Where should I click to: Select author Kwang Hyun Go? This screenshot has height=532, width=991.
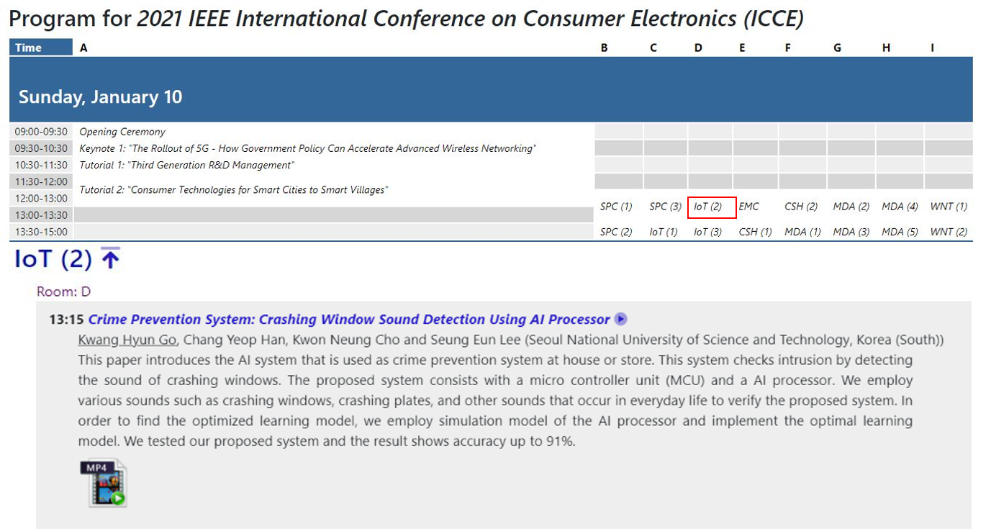coord(127,340)
